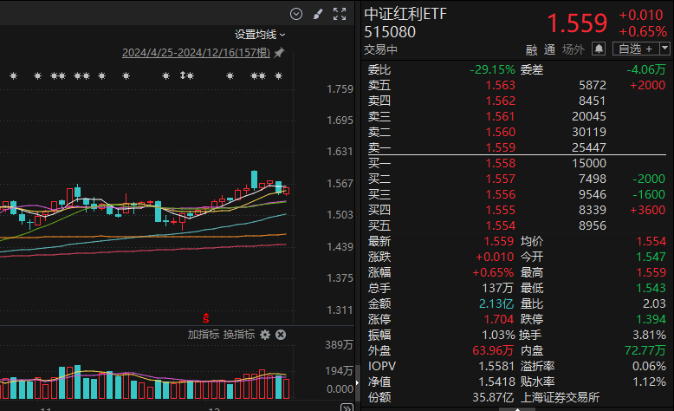Viewport: 674px width, 411px height.
Task: Click the 最低 low price 1.543
Action: (651, 288)
